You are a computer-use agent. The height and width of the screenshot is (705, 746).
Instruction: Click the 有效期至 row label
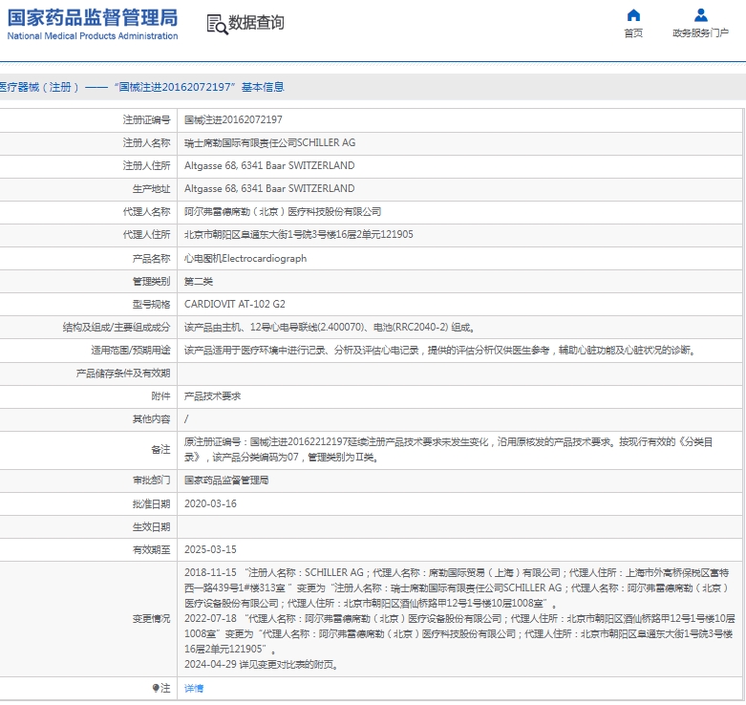[151, 549]
